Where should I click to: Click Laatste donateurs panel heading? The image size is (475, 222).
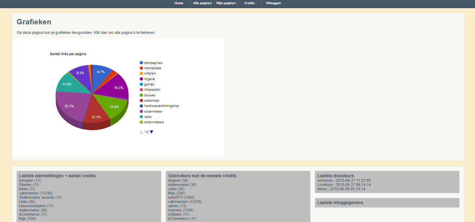336,176
